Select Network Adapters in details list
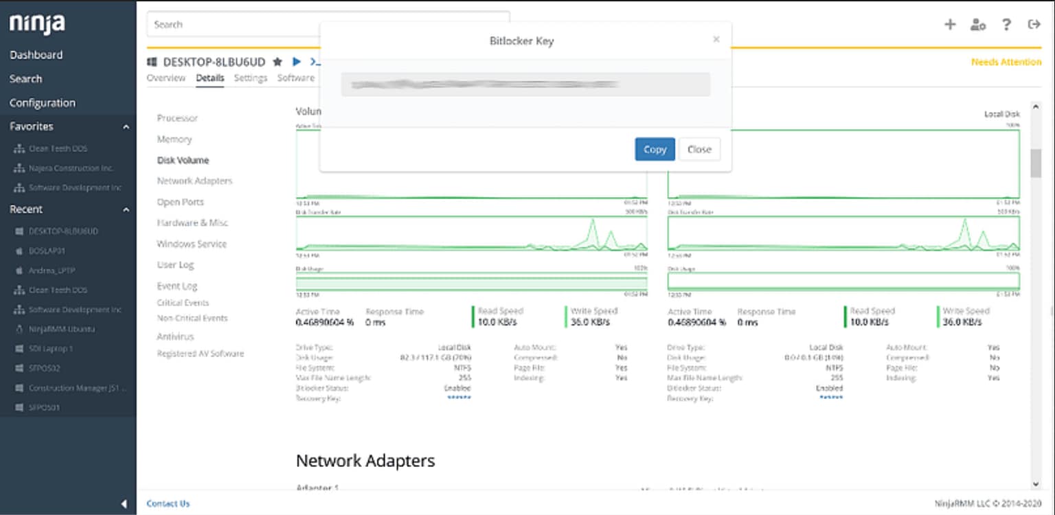 (194, 181)
